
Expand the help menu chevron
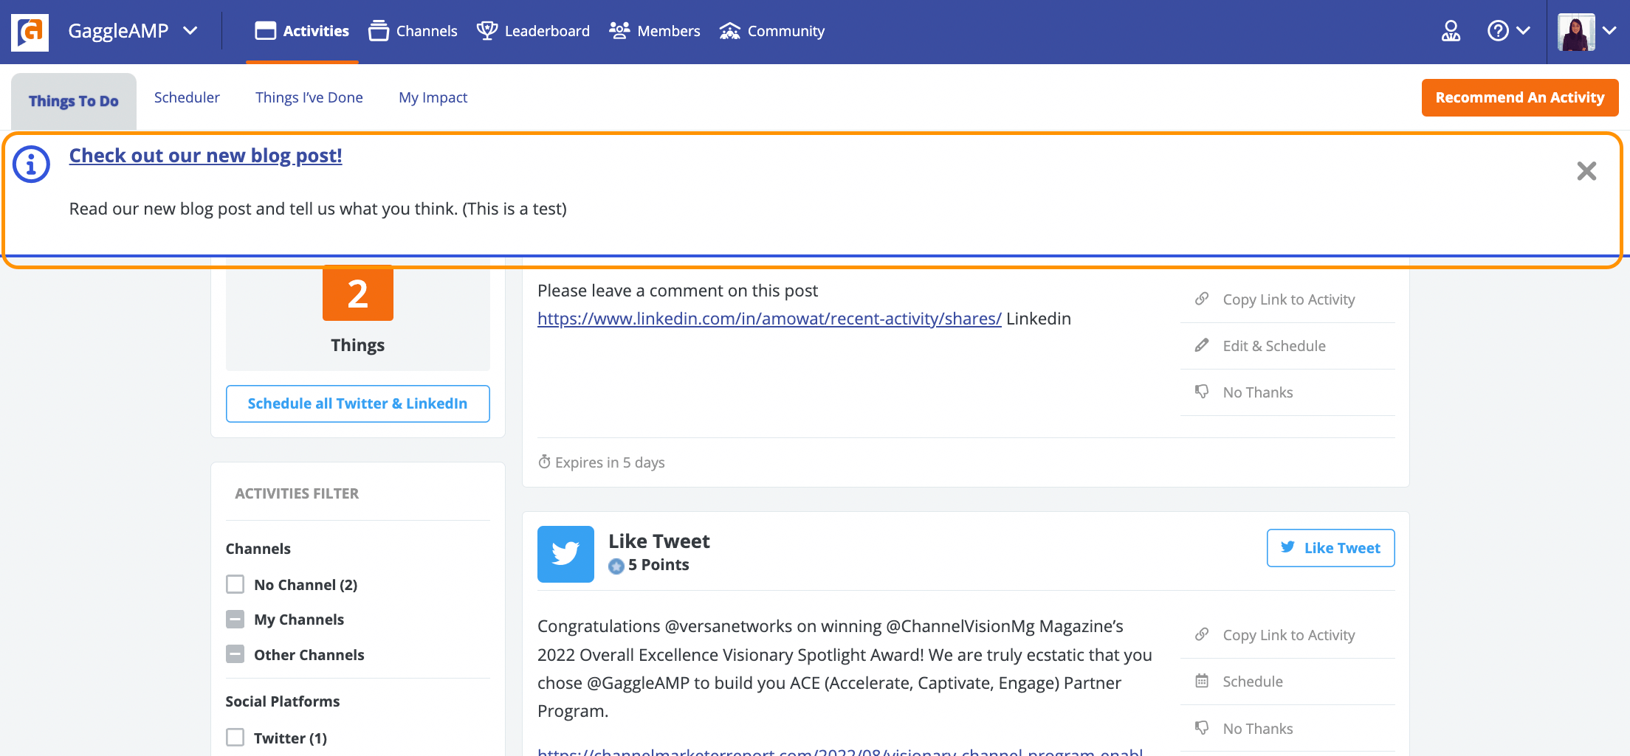pos(1524,31)
